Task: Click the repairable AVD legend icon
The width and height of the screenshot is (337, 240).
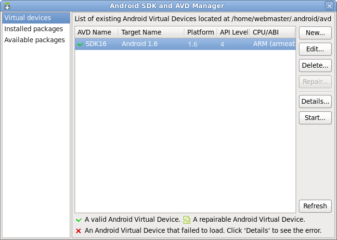Action: [x=187, y=220]
